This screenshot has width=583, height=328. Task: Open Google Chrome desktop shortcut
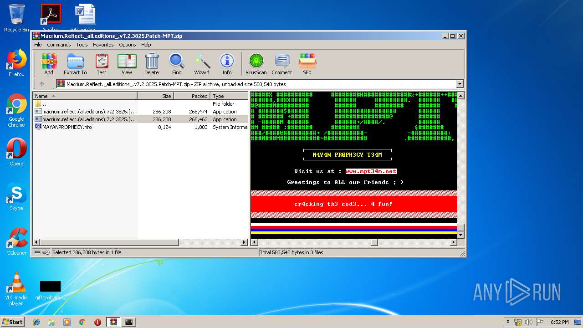point(16,110)
